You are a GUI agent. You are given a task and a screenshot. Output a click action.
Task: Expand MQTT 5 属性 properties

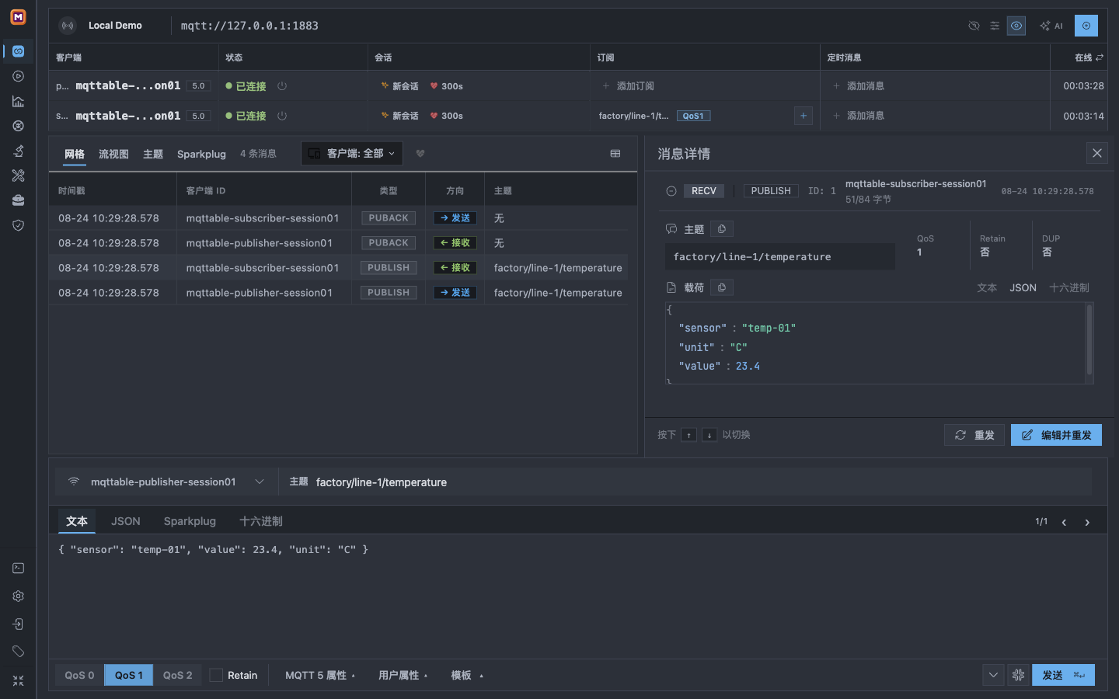[320, 675]
